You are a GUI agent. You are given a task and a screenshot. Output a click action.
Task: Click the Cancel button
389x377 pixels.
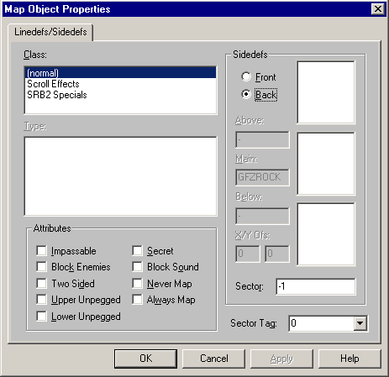[x=214, y=359]
